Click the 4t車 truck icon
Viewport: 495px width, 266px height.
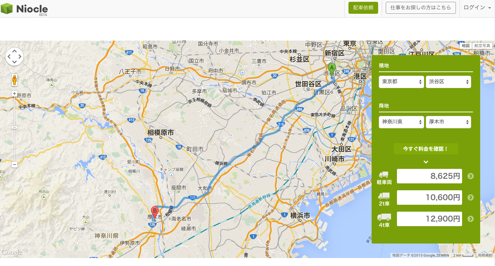tap(384, 217)
